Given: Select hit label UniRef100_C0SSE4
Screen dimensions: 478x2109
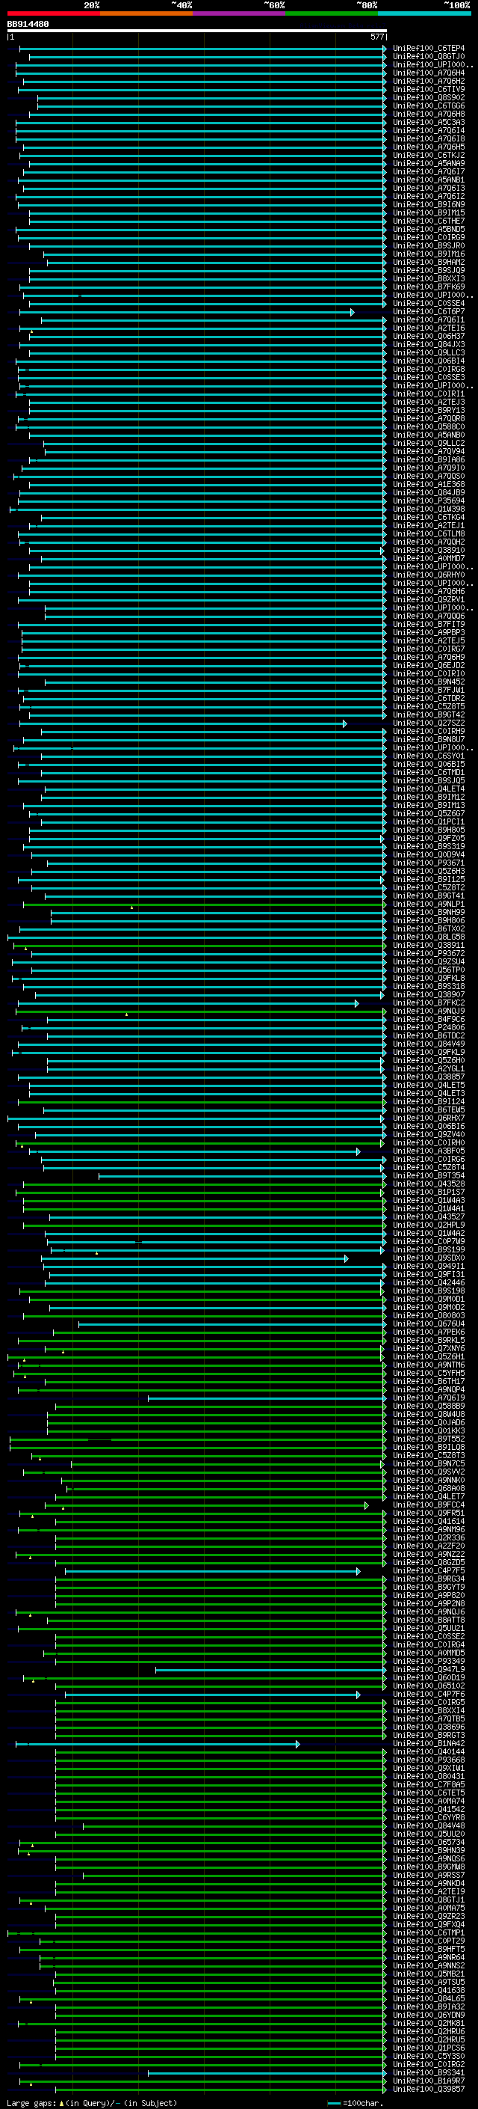Looking at the screenshot, I should coord(428,303).
